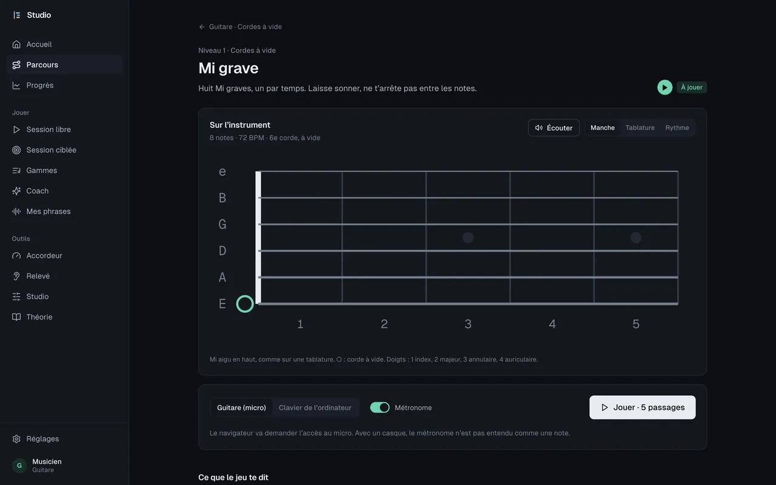Switch to the Rythme view tab
The width and height of the screenshot is (776, 485).
pyautogui.click(x=677, y=128)
